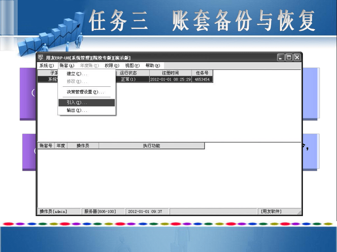Image resolution: width=337 pixels, height=252 pixels.
Task: Click the 账套号 column header
Action: 46,146
